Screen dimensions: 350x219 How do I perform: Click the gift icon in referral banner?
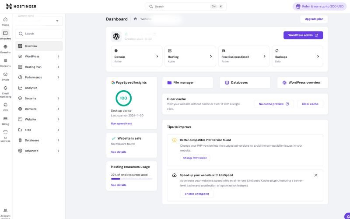point(298,7)
